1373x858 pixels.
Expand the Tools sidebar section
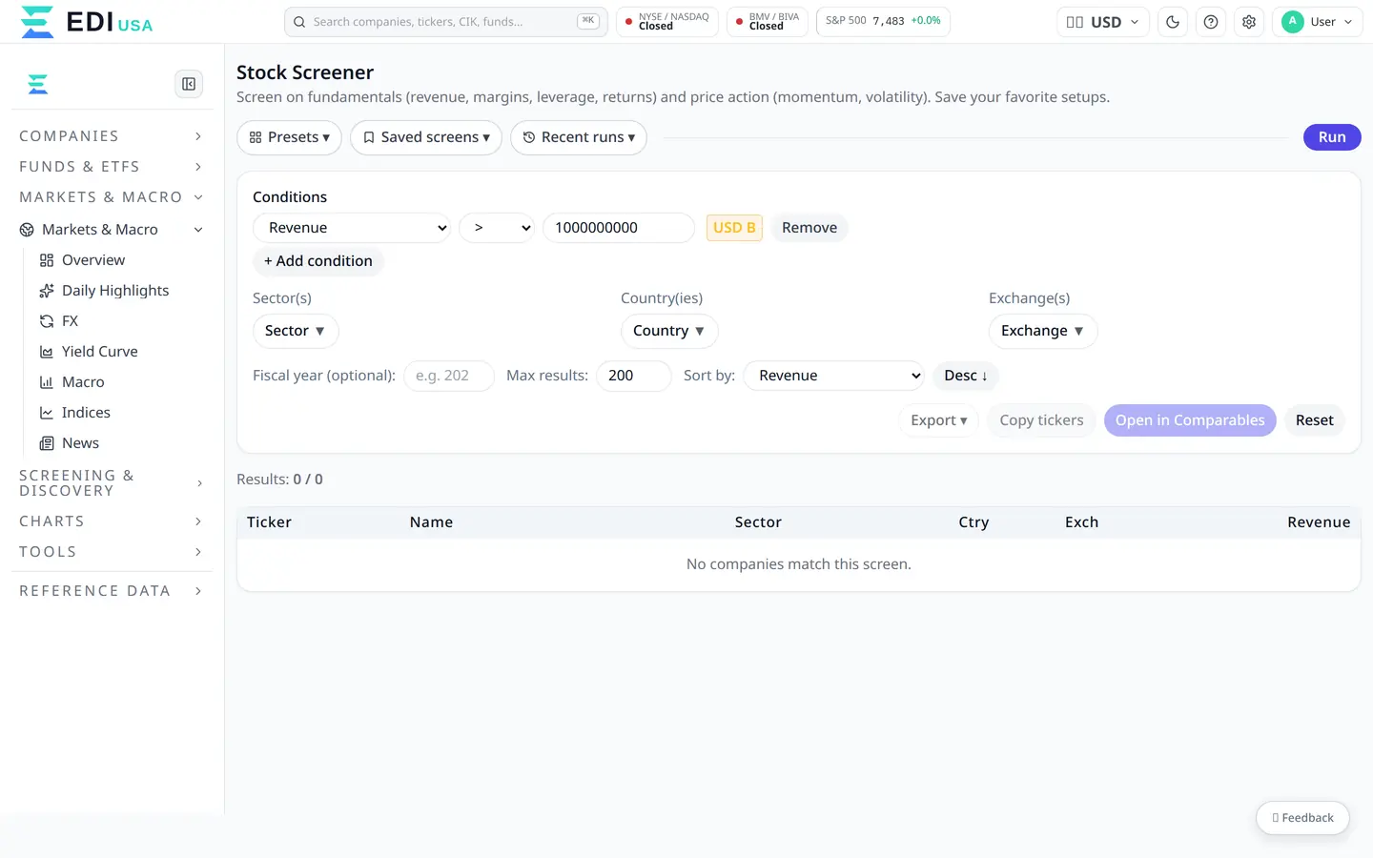coord(112,552)
